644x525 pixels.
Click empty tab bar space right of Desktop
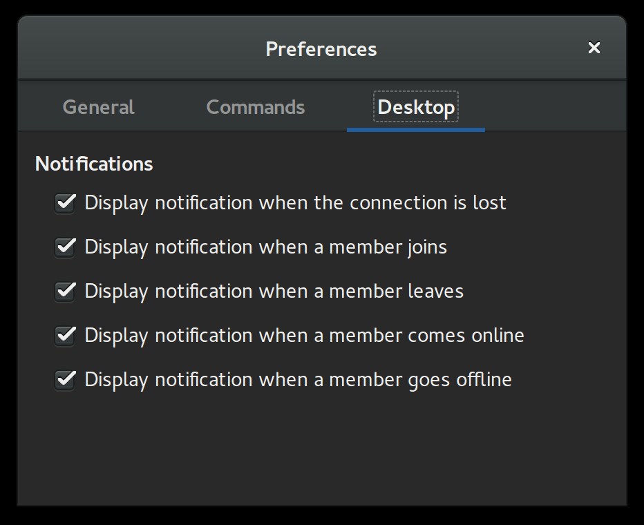coord(554,106)
